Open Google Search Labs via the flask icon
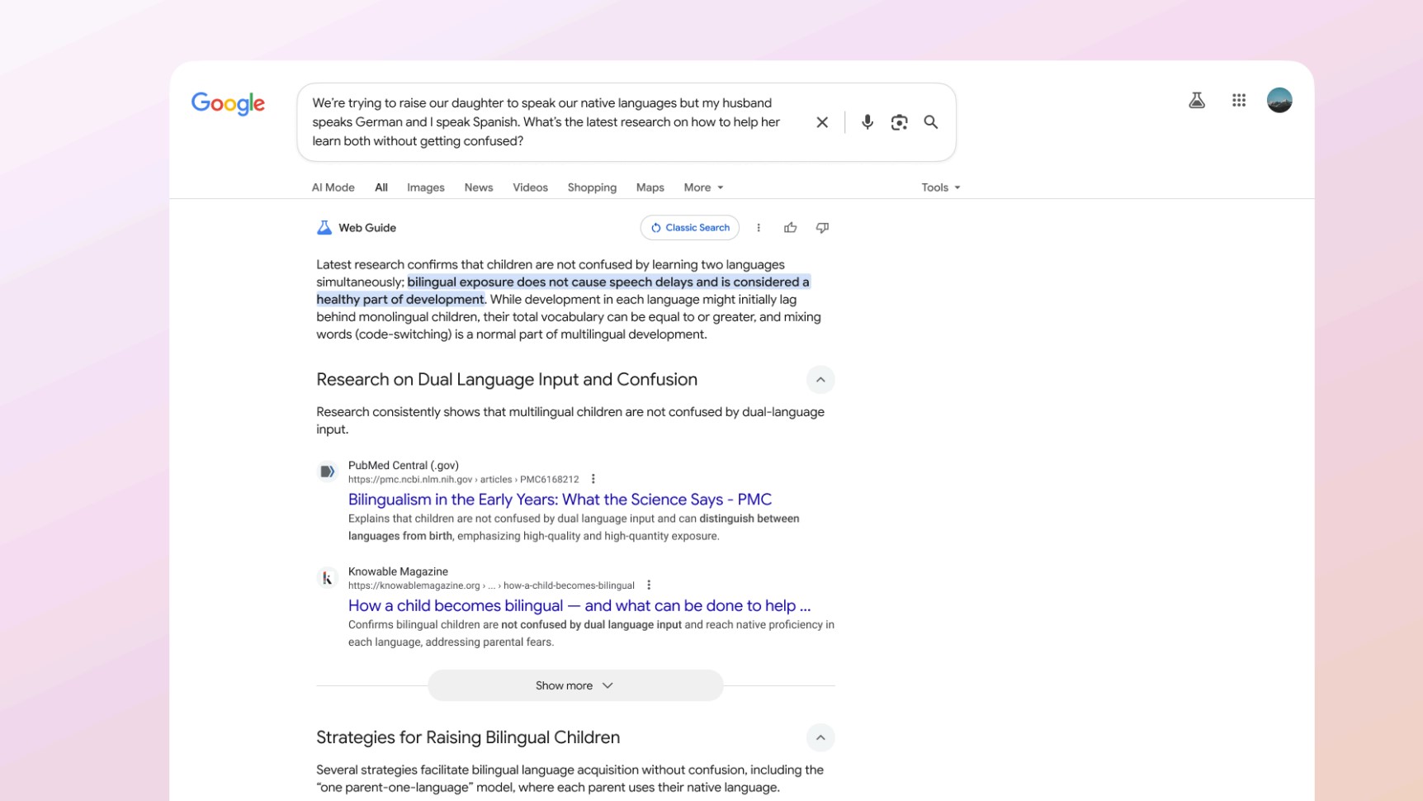1423x801 pixels. (x=1197, y=100)
